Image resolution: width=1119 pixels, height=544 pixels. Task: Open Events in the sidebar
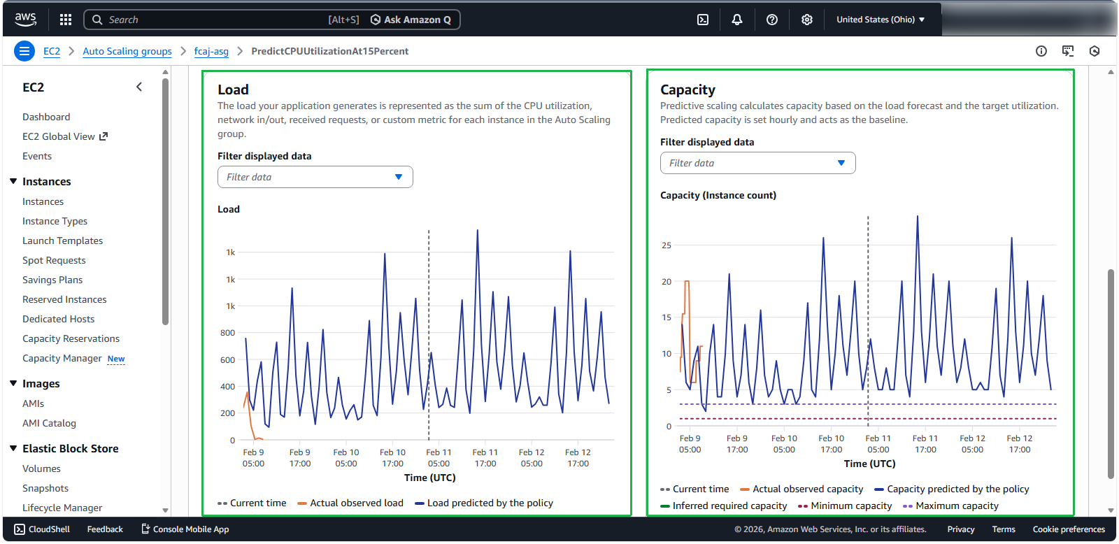point(37,156)
